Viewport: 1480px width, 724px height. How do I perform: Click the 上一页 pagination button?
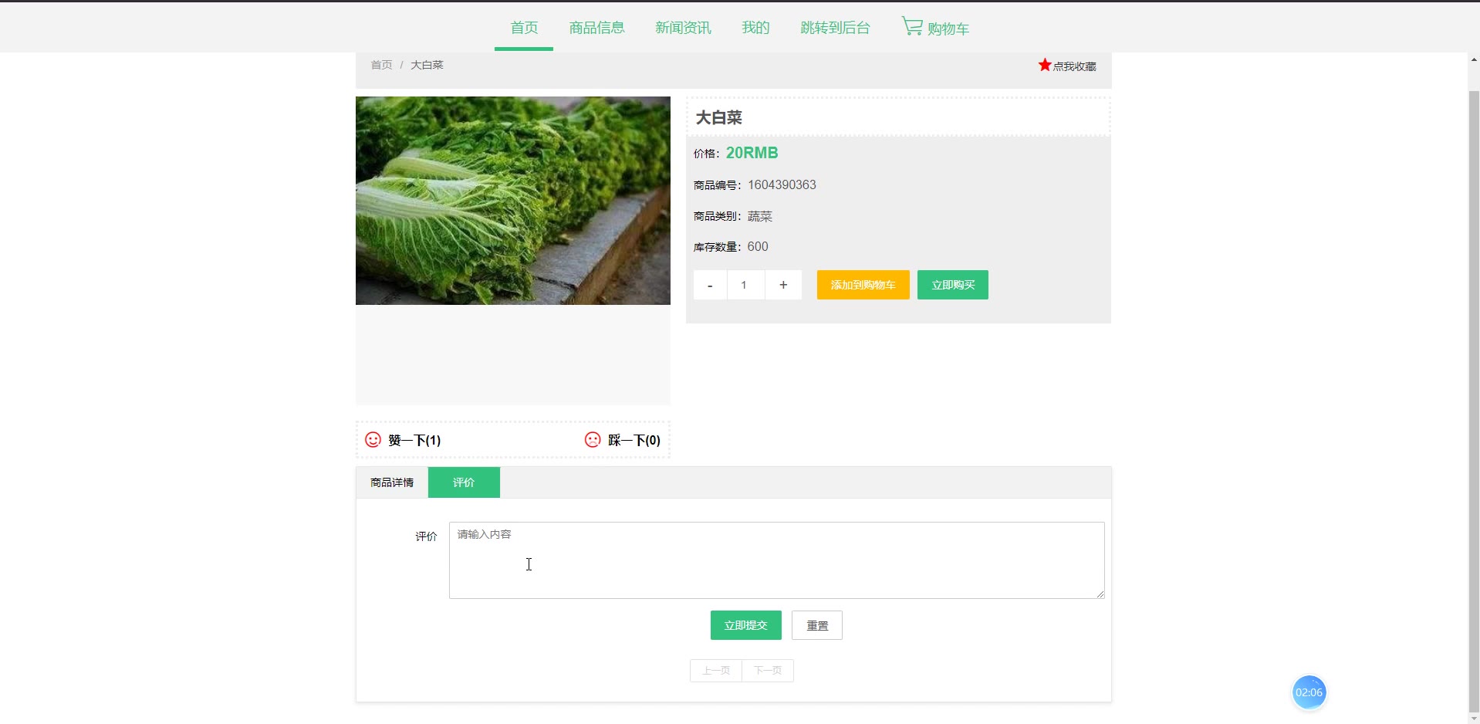click(716, 671)
